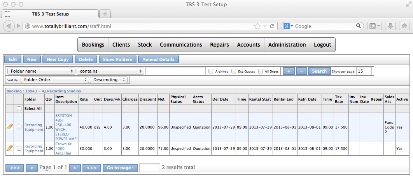Click the Show per page field

pos(364,71)
